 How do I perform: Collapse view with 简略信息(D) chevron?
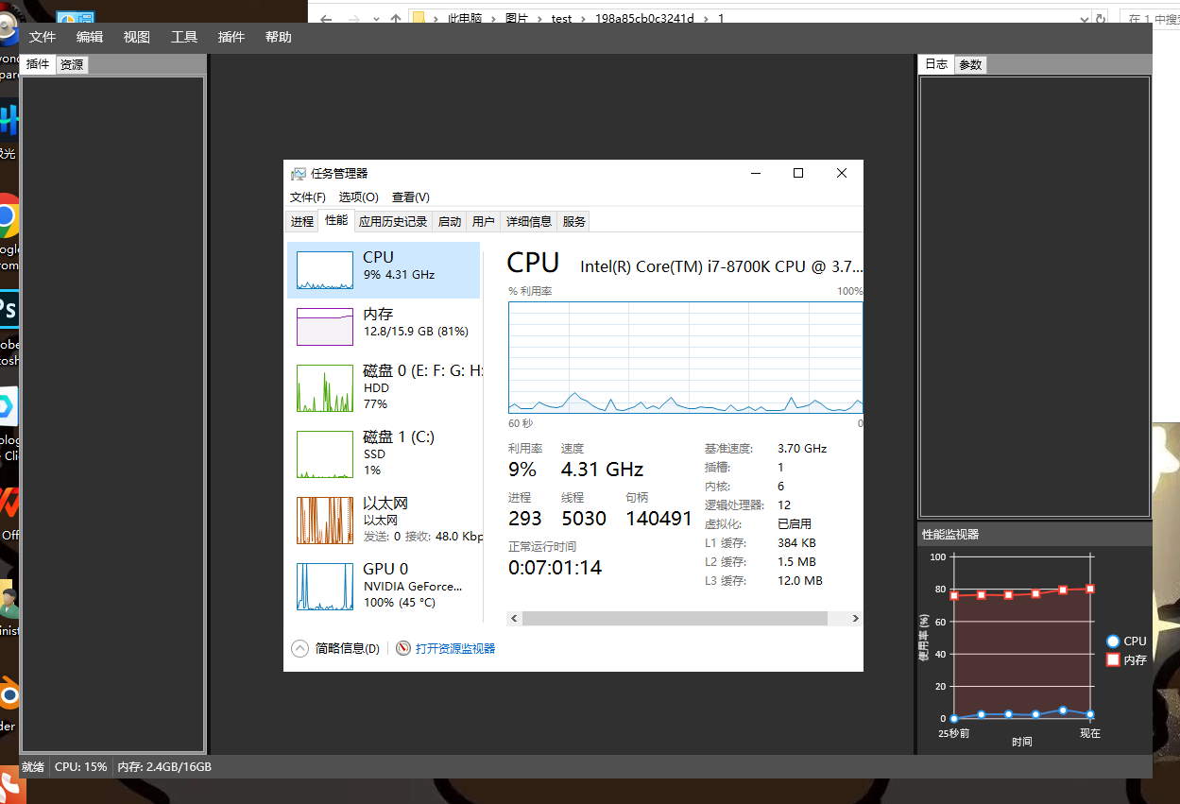pos(299,648)
